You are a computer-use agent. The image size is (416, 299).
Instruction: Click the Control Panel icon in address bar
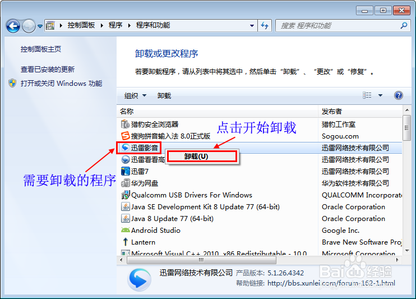pyautogui.click(x=50, y=26)
